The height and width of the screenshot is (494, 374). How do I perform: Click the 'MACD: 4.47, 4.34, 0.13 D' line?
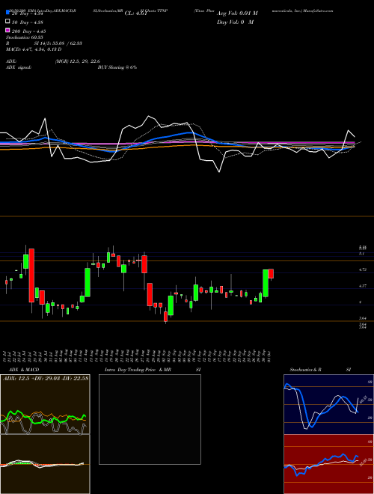click(x=34, y=49)
